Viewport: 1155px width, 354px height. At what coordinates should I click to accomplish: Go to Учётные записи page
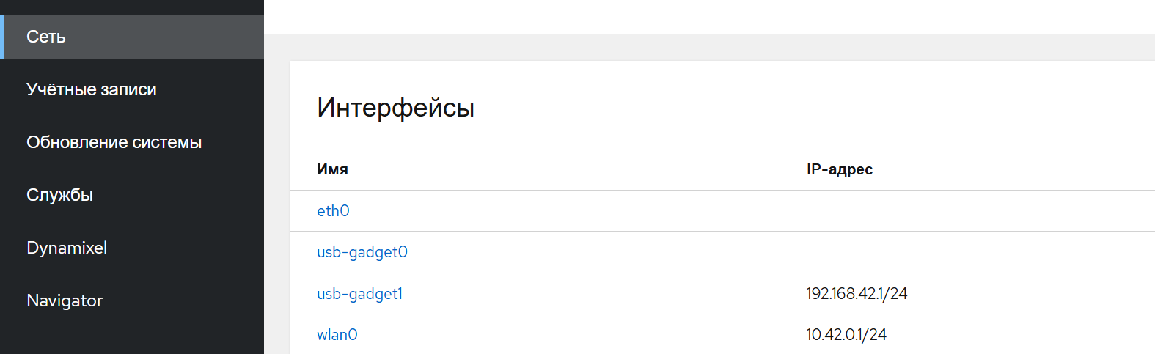(92, 89)
